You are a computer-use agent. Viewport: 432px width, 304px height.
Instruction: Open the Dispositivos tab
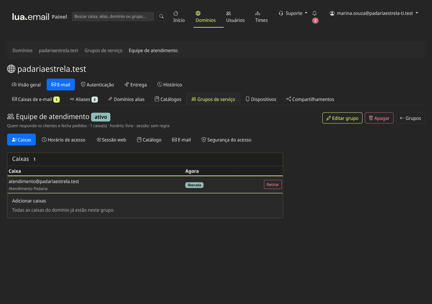click(x=261, y=99)
